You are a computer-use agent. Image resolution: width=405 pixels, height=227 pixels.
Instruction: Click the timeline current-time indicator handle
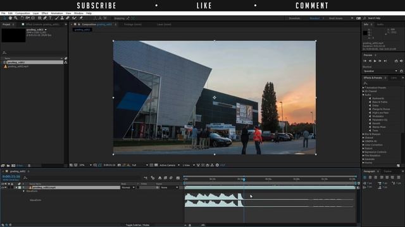tap(244, 179)
